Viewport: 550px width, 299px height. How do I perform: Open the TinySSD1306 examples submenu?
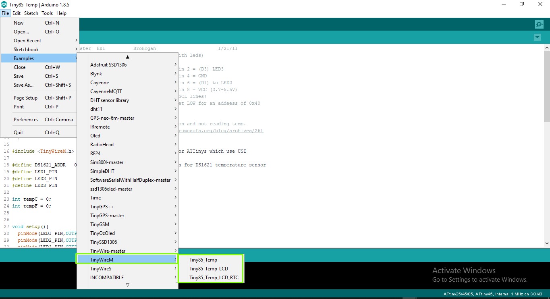[127, 242]
